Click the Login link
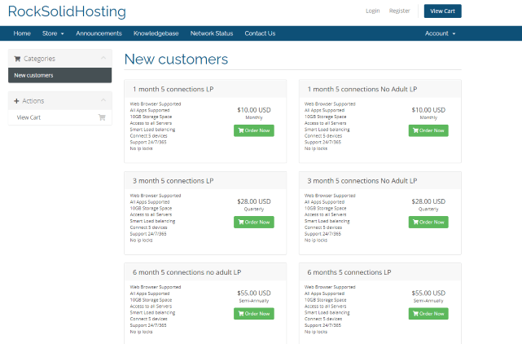The width and height of the screenshot is (522, 344). 373,11
